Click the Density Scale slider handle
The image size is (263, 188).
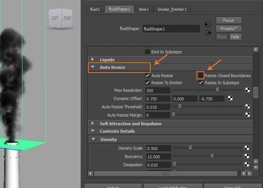point(190,148)
